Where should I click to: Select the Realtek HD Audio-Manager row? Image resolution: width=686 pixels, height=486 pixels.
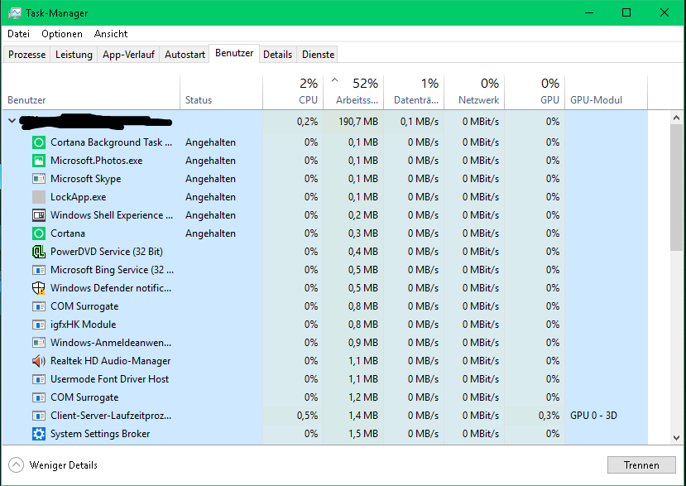pyautogui.click(x=325, y=361)
